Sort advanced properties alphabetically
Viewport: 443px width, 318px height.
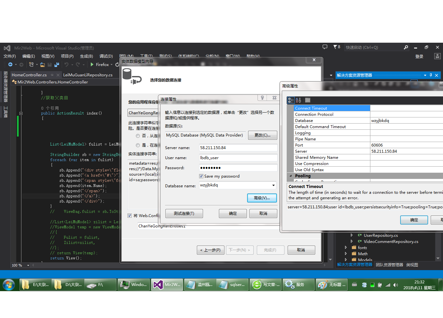298,100
